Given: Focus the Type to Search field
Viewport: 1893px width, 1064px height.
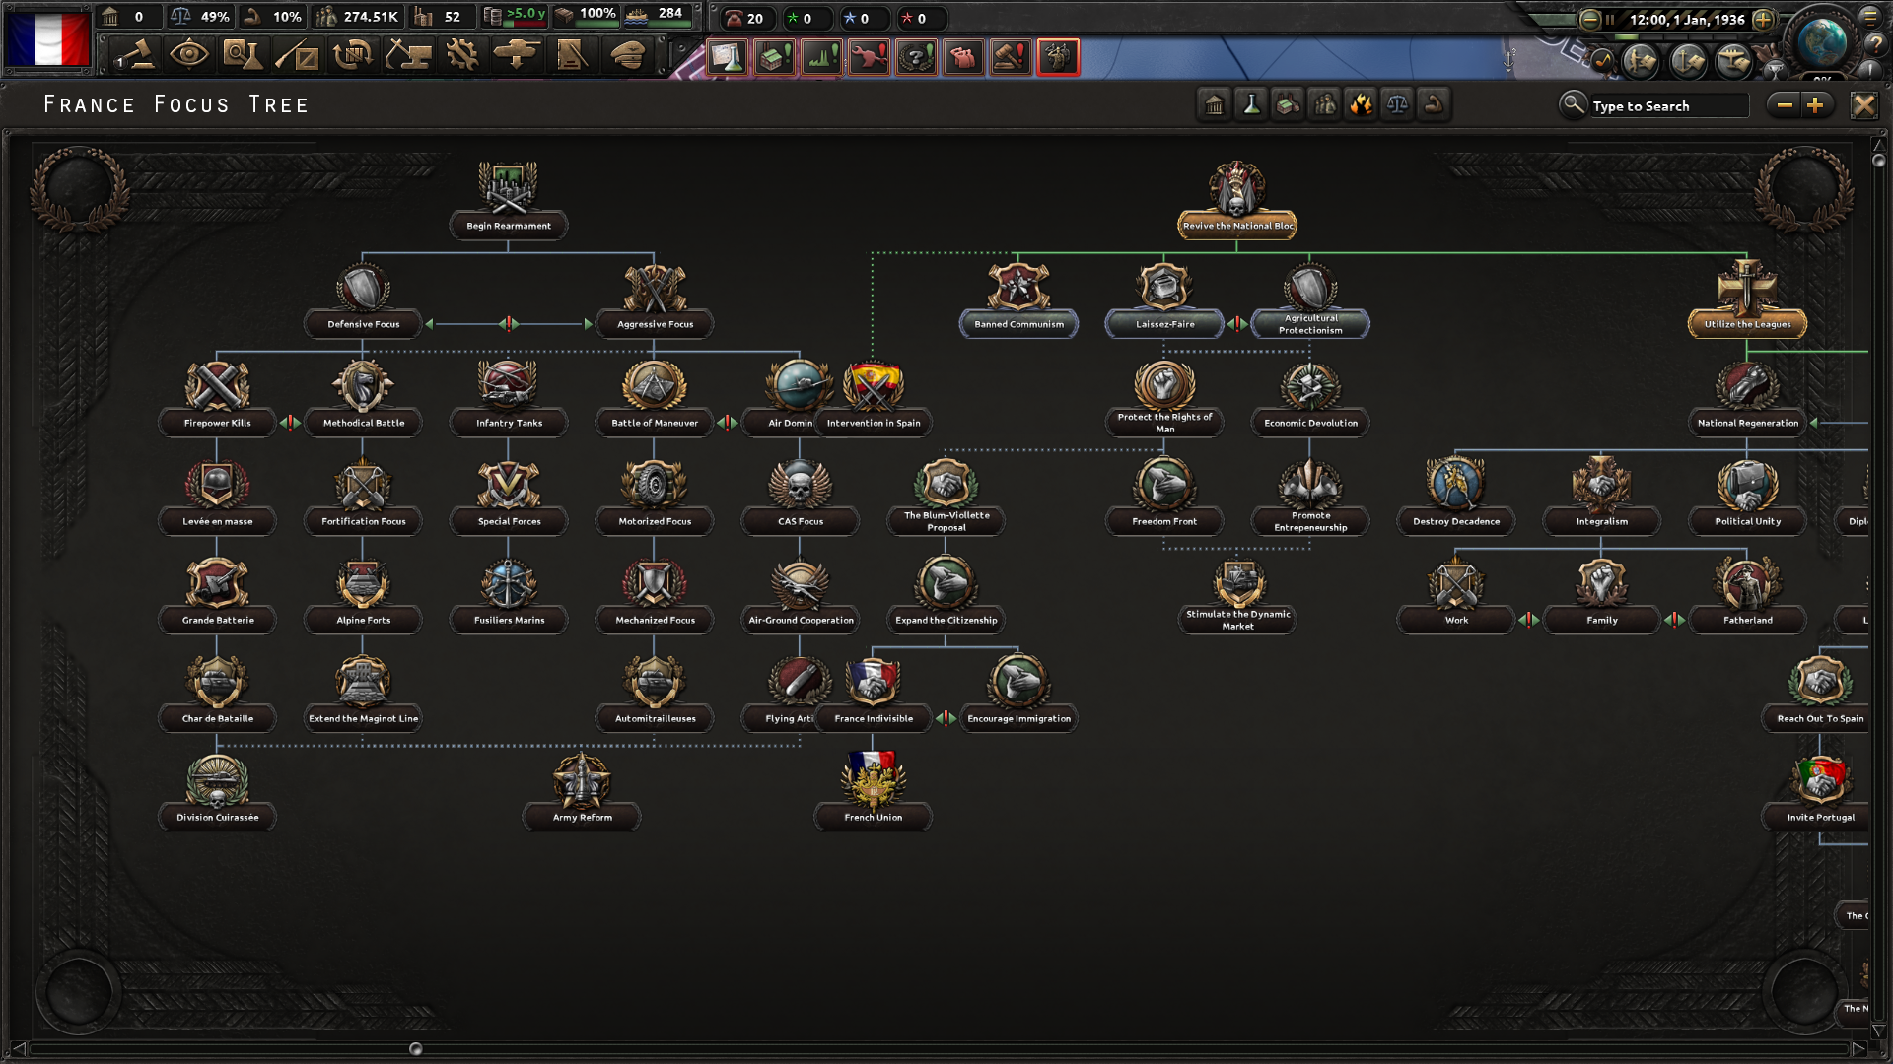Looking at the screenshot, I should (x=1668, y=105).
